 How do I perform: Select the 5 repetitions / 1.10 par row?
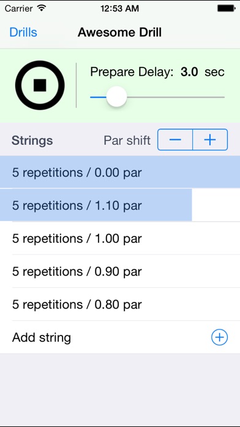(120, 206)
